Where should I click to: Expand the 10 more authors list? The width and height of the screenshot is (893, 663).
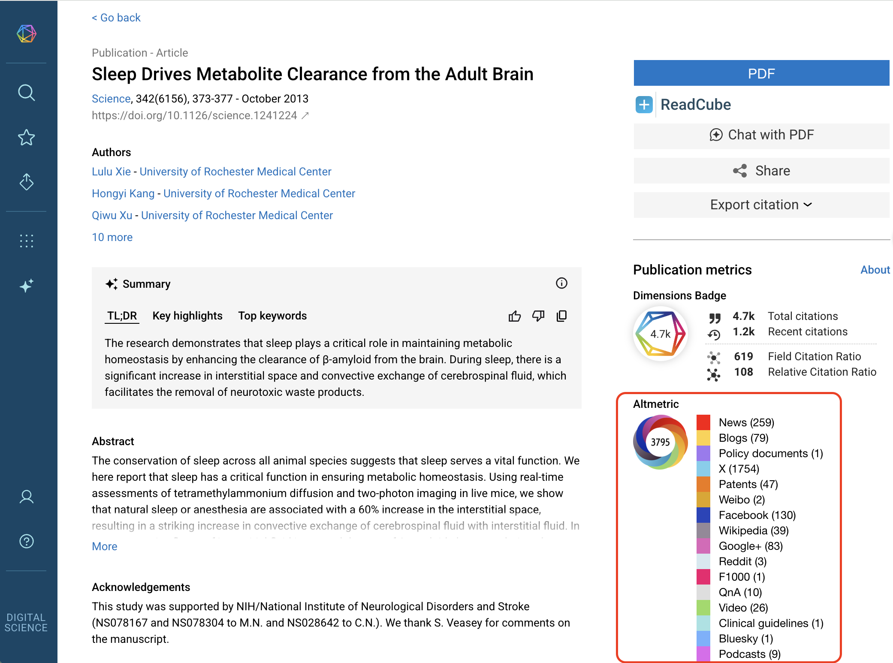[112, 237]
